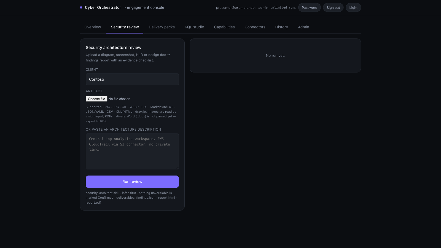Click the 'No run yet.' message
441x248 pixels.
(275, 55)
